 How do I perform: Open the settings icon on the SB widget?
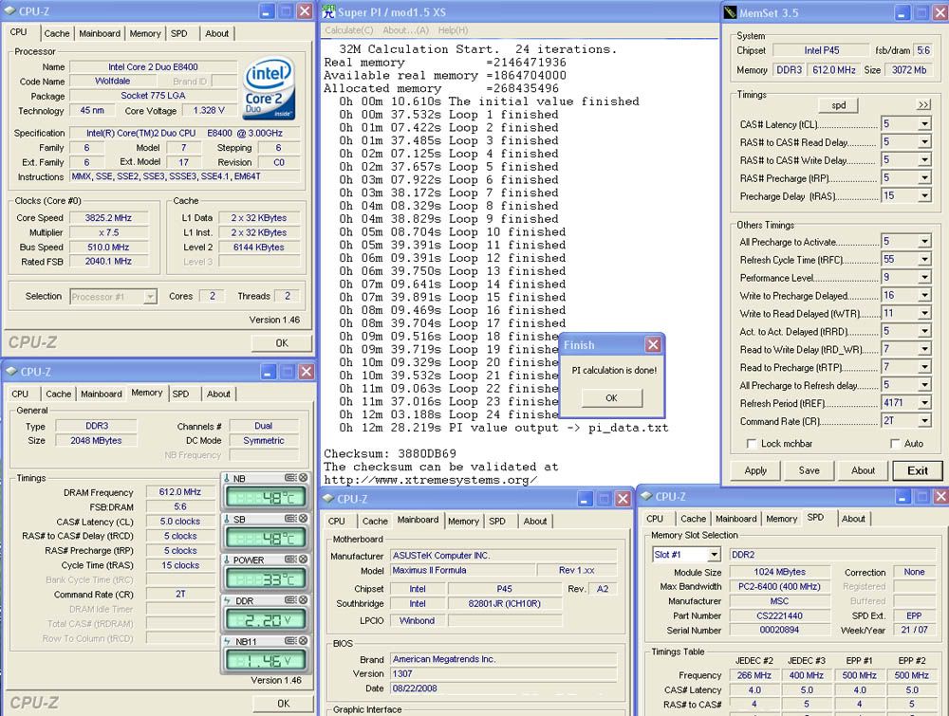(x=290, y=518)
